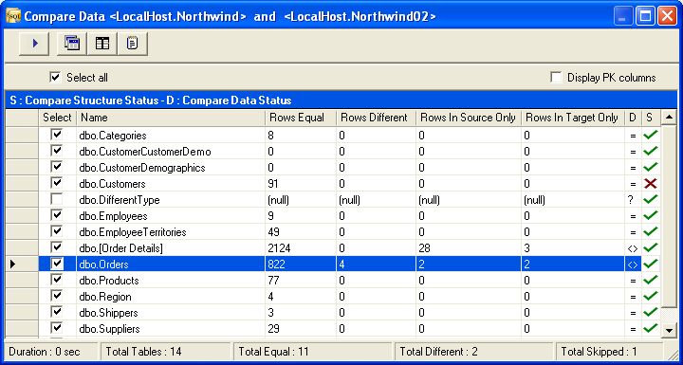Click the row indicator arrow beside dbo.Orders

click(x=12, y=264)
